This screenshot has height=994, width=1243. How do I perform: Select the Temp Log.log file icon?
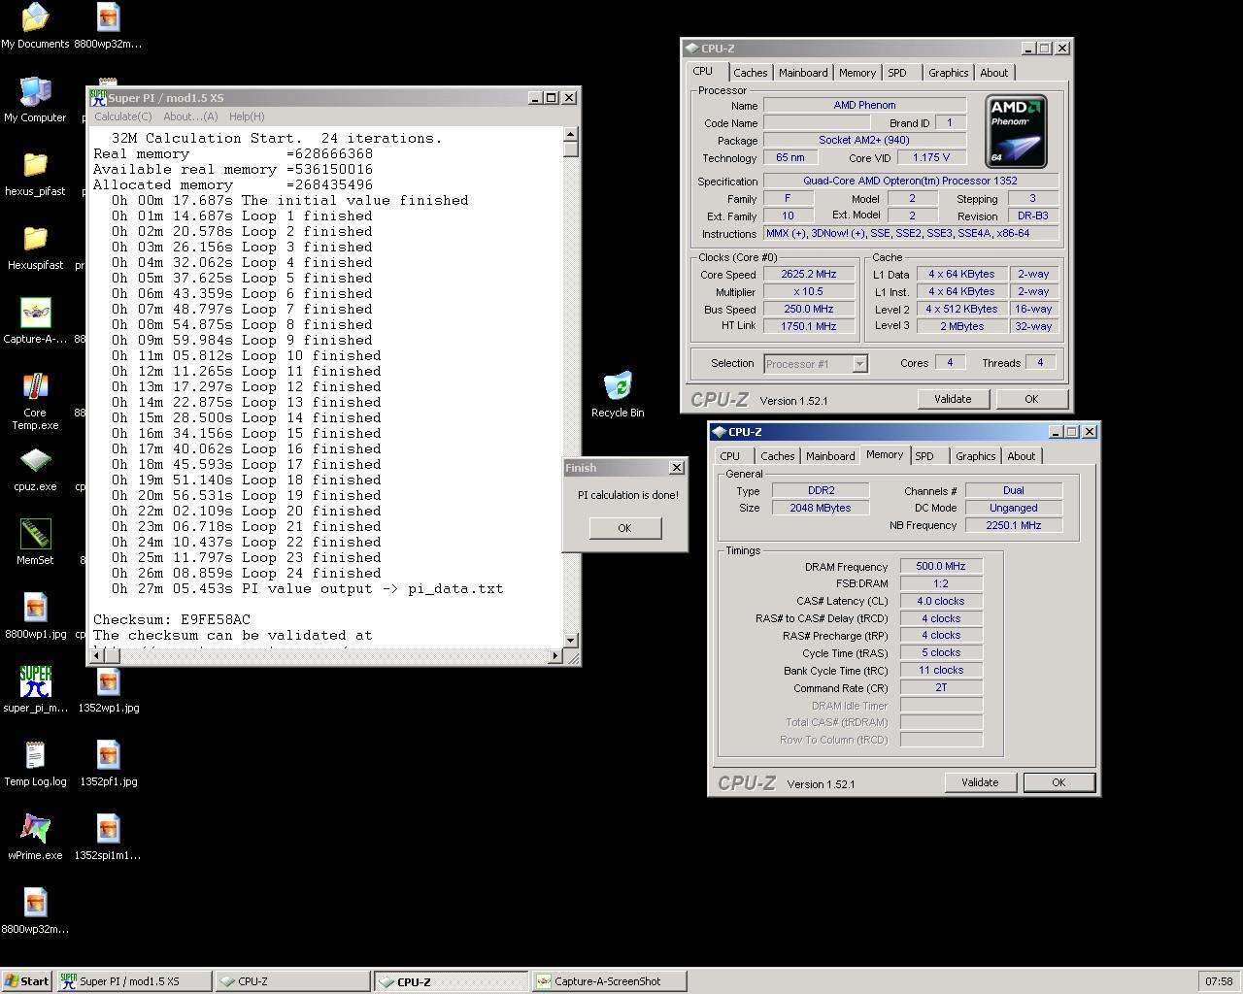[x=35, y=763]
